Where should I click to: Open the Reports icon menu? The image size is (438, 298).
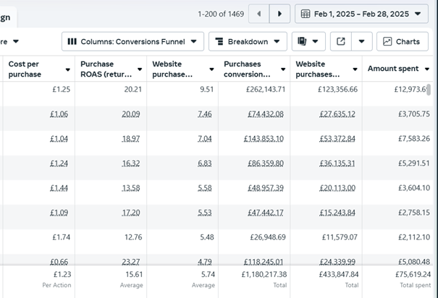click(x=308, y=41)
